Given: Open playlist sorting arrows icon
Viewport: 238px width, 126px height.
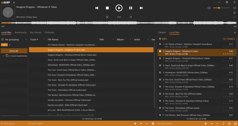Looking at the screenshot, I should coord(223,124).
